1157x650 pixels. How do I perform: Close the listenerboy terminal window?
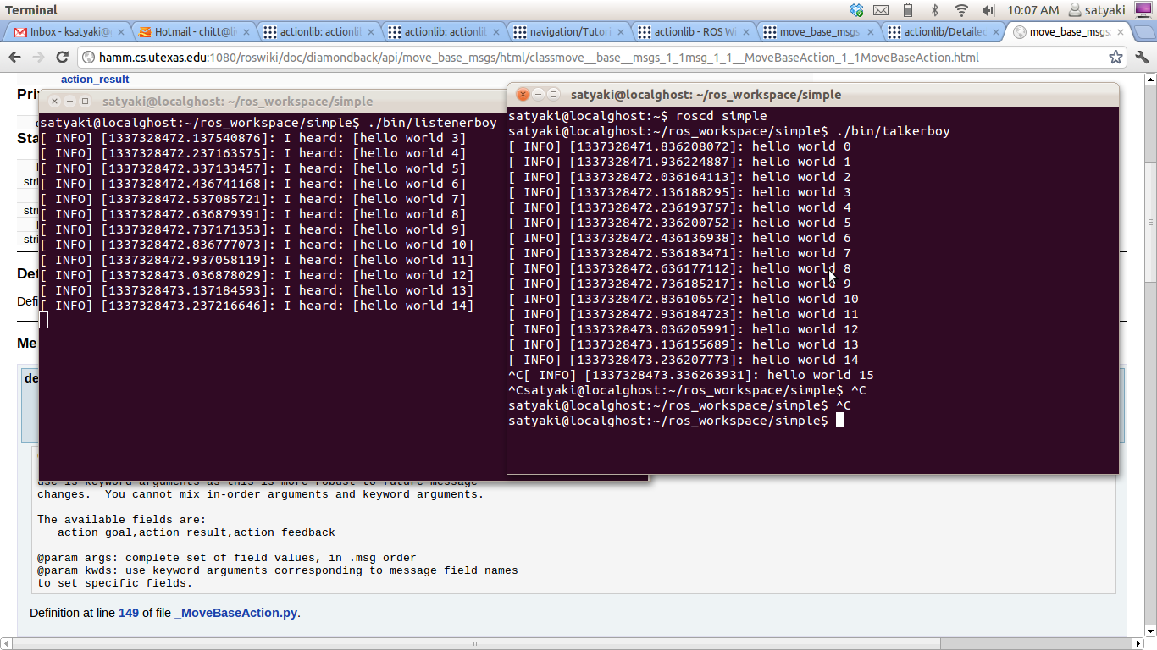54,101
